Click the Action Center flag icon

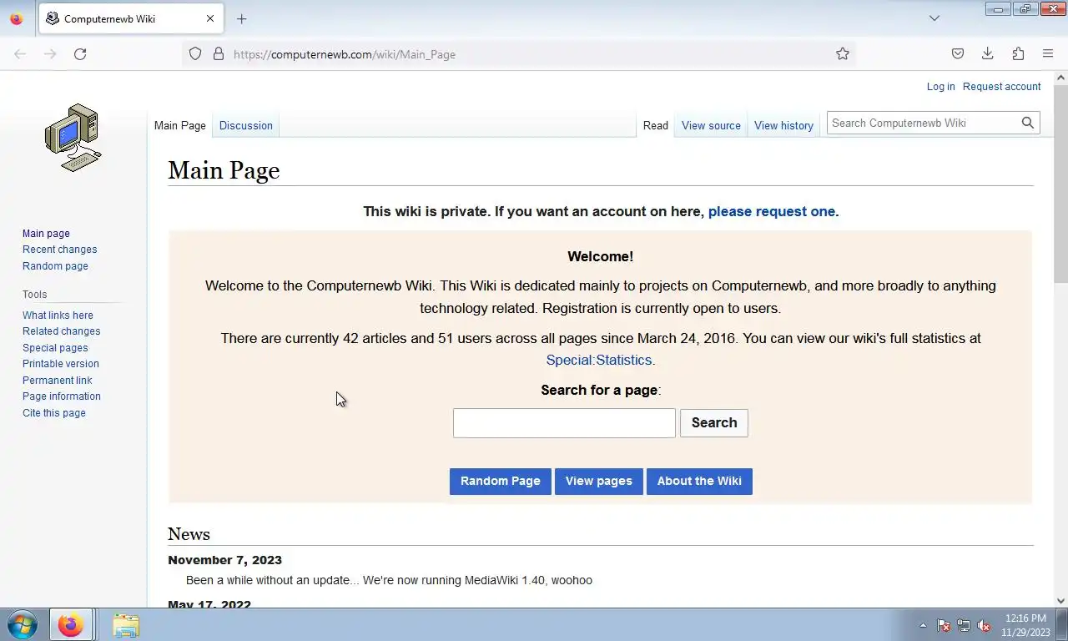944,625
